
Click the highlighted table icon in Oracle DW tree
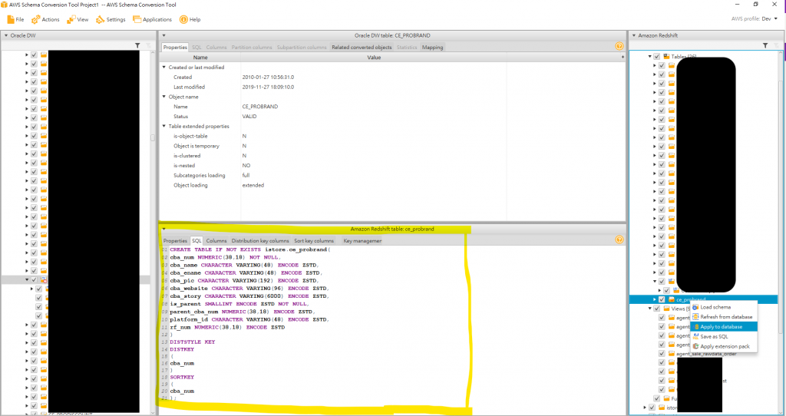[44, 279]
